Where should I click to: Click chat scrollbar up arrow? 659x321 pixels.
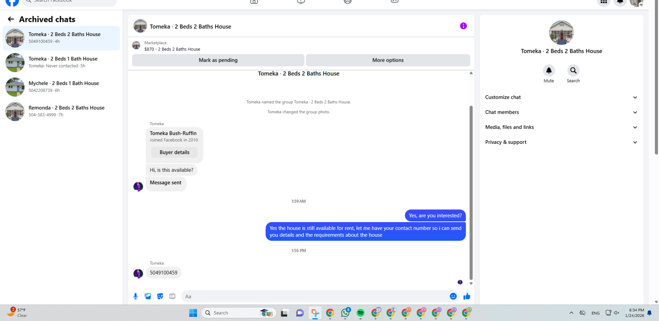click(471, 73)
